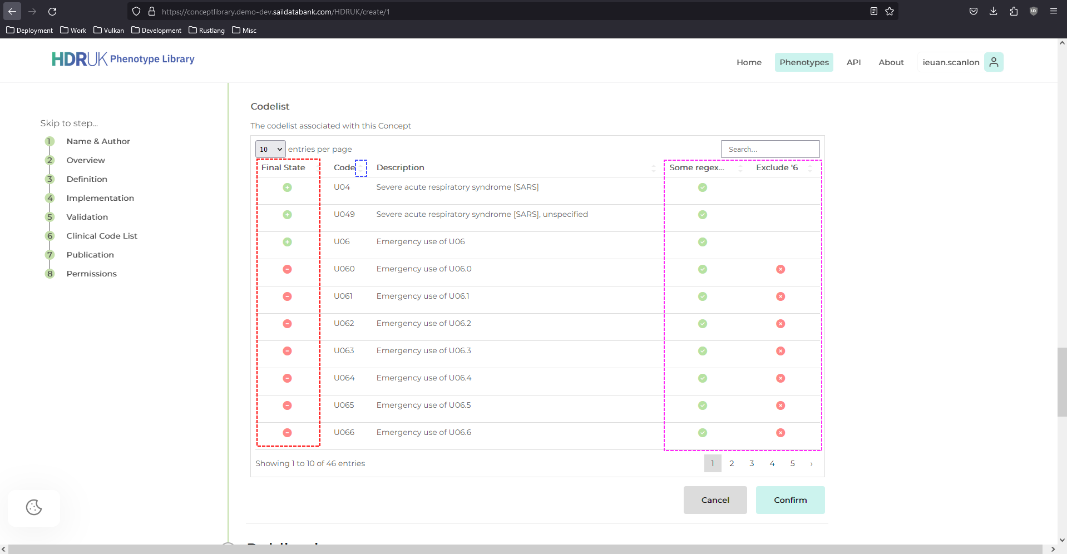Skip to step Clinical Code List
This screenshot has width=1067, height=554.
[x=102, y=236]
